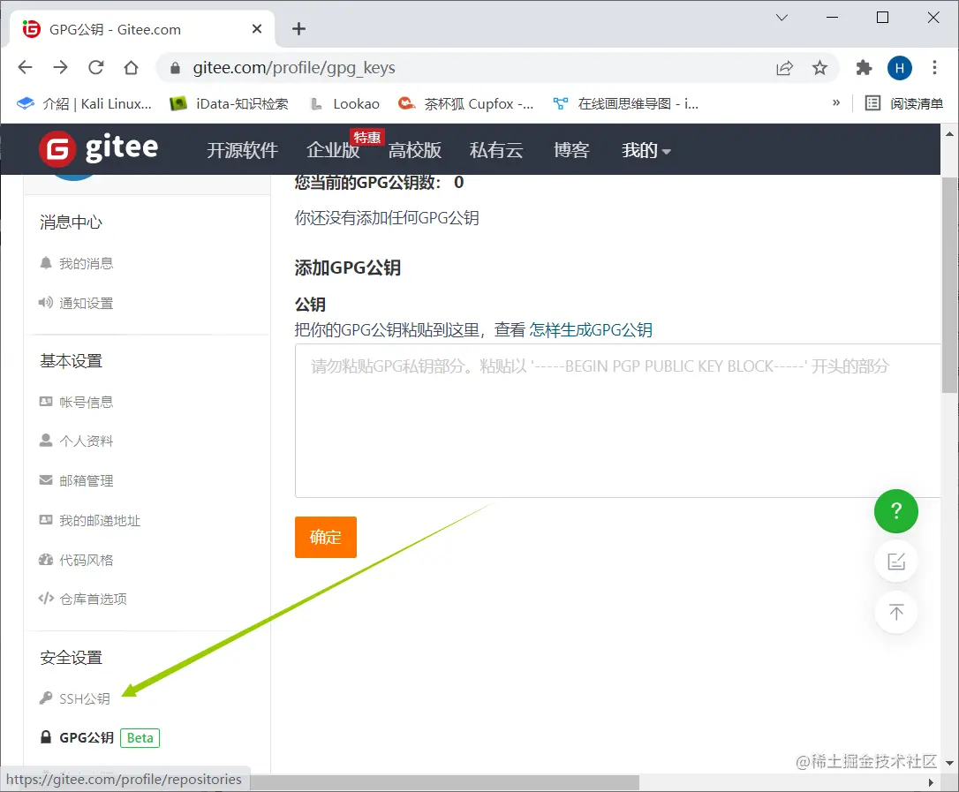
Task: Open 我的消息 using the bell icon
Action: click(x=45, y=262)
